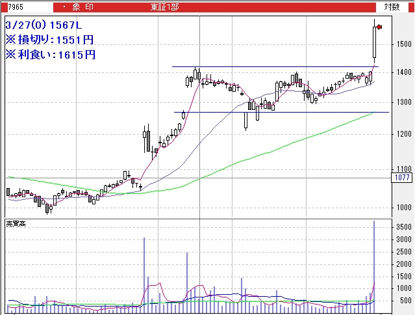Click the 3500 volume axis label
The height and width of the screenshot is (315, 415).
[x=403, y=227]
